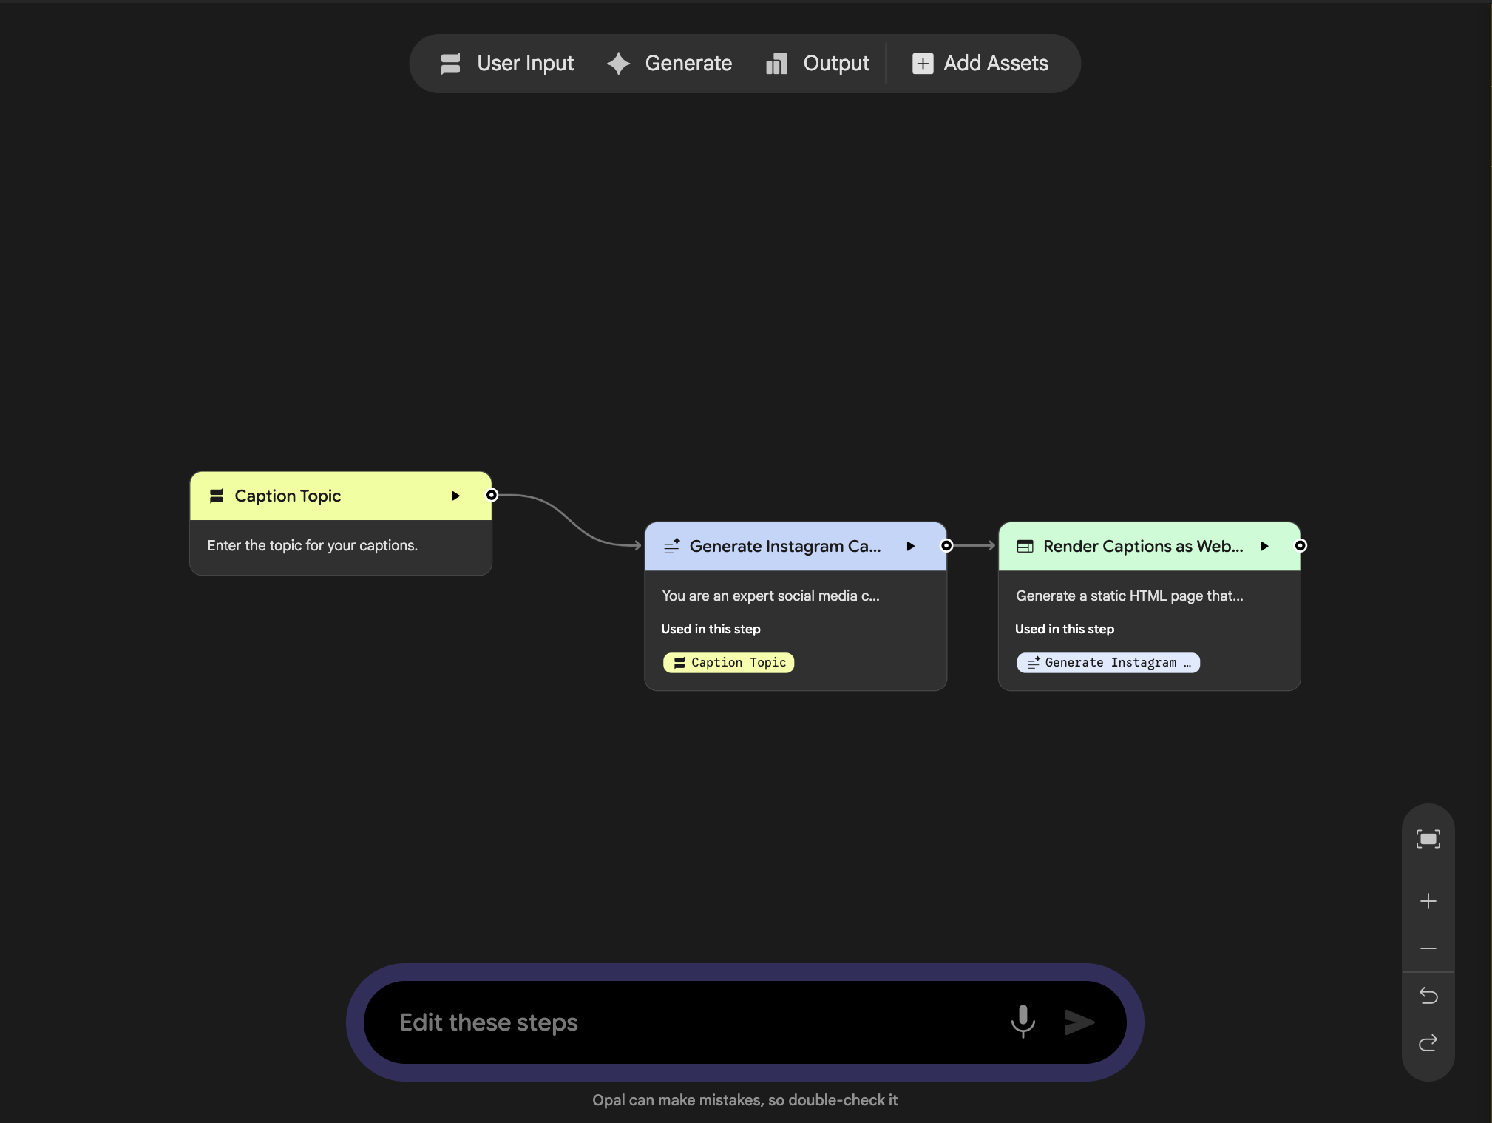1492x1123 pixels.
Task: Click the Generate Instagram node's output port
Action: pyautogui.click(x=946, y=546)
